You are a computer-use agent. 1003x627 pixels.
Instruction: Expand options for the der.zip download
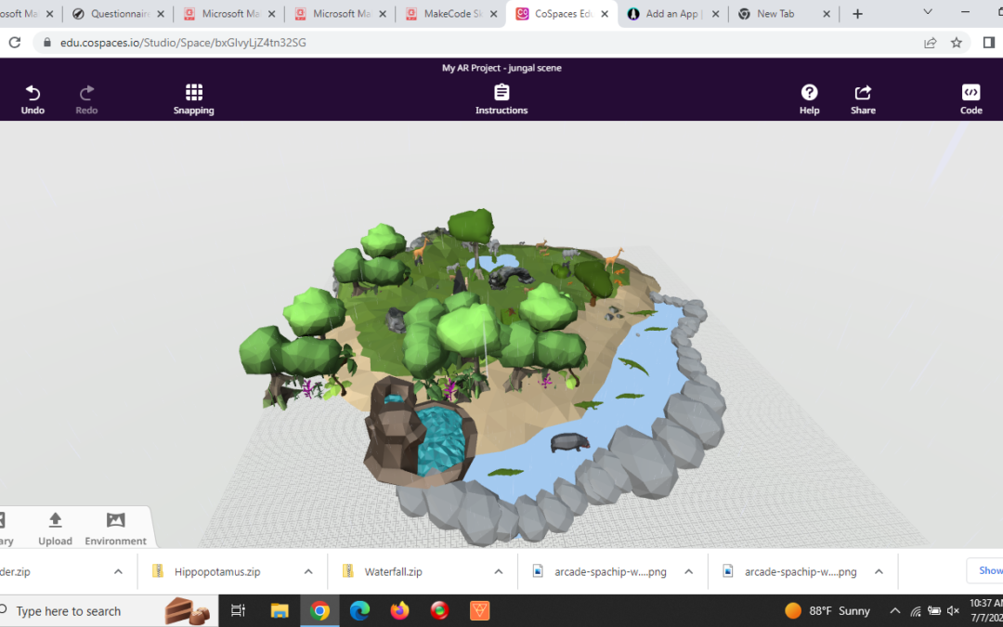click(118, 571)
